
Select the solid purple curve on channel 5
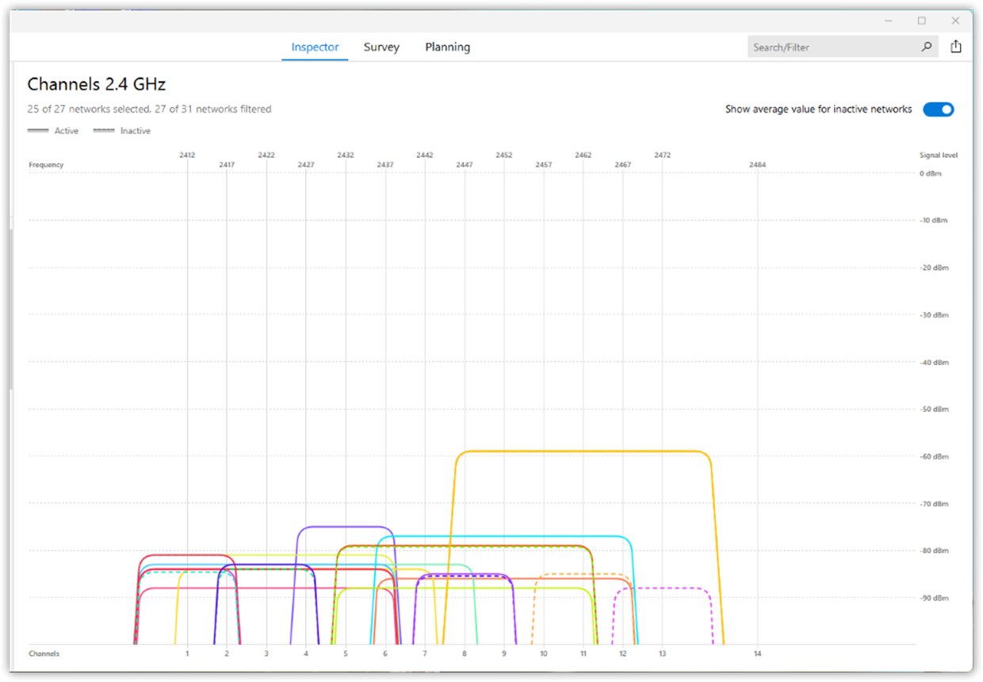click(x=345, y=527)
